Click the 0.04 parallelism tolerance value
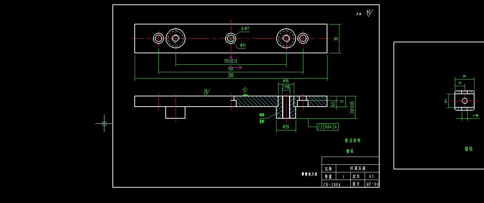The image size is (484, 203). pos(328,127)
